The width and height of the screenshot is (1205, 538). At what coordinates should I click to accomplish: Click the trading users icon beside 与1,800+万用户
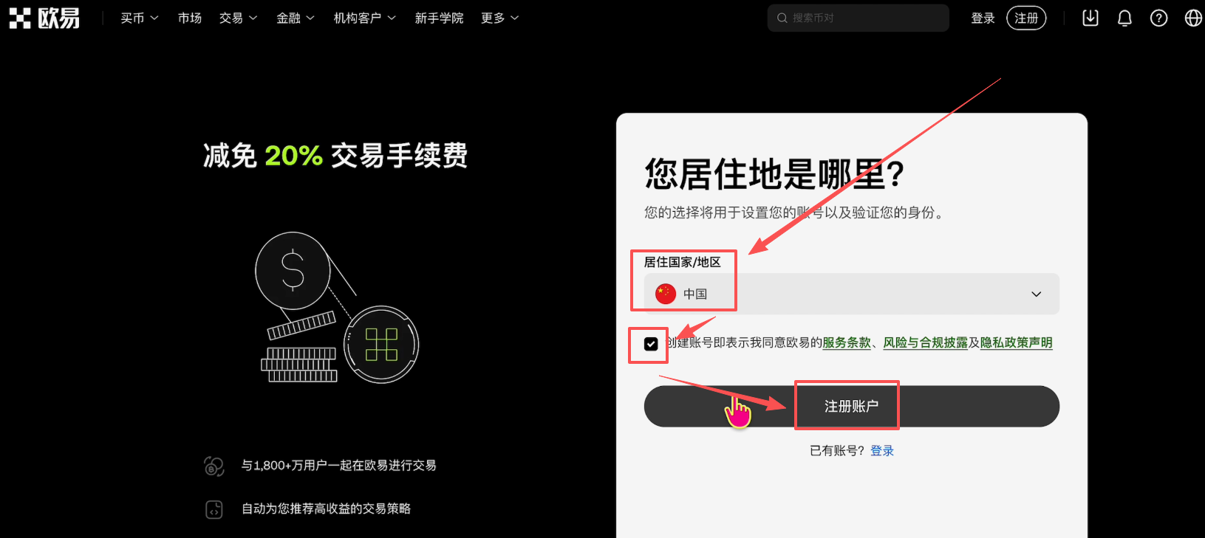tap(214, 466)
